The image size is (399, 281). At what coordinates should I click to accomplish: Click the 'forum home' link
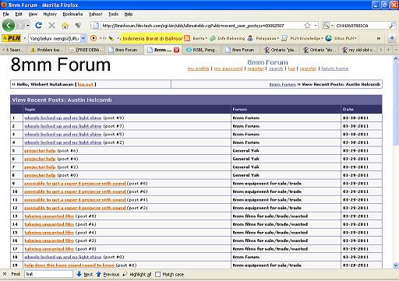coord(334,68)
